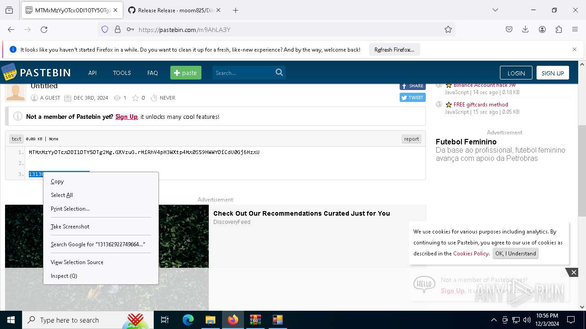Image resolution: width=586 pixels, height=329 pixels.
Task: Click the search magnifier icon on Pastebin
Action: coord(279,72)
